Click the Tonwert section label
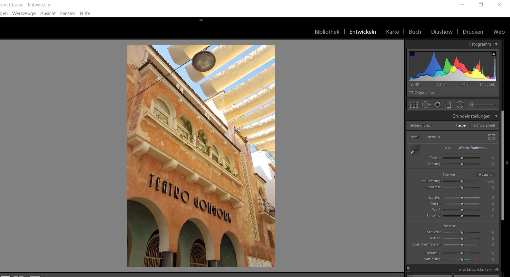 pyautogui.click(x=450, y=174)
